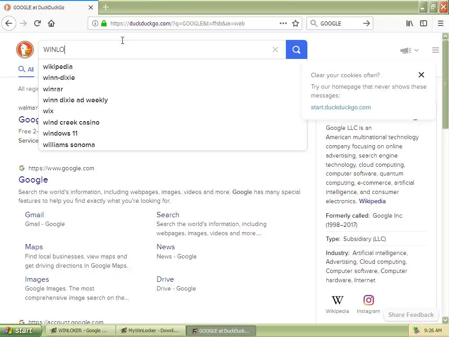This screenshot has width=449, height=337.
Task: Bookmark this page with the star
Action: 296,24
